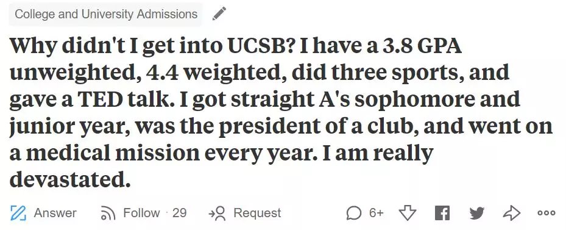566x230 pixels.
Task: Open the College and University Admissions topic
Action: (x=106, y=14)
